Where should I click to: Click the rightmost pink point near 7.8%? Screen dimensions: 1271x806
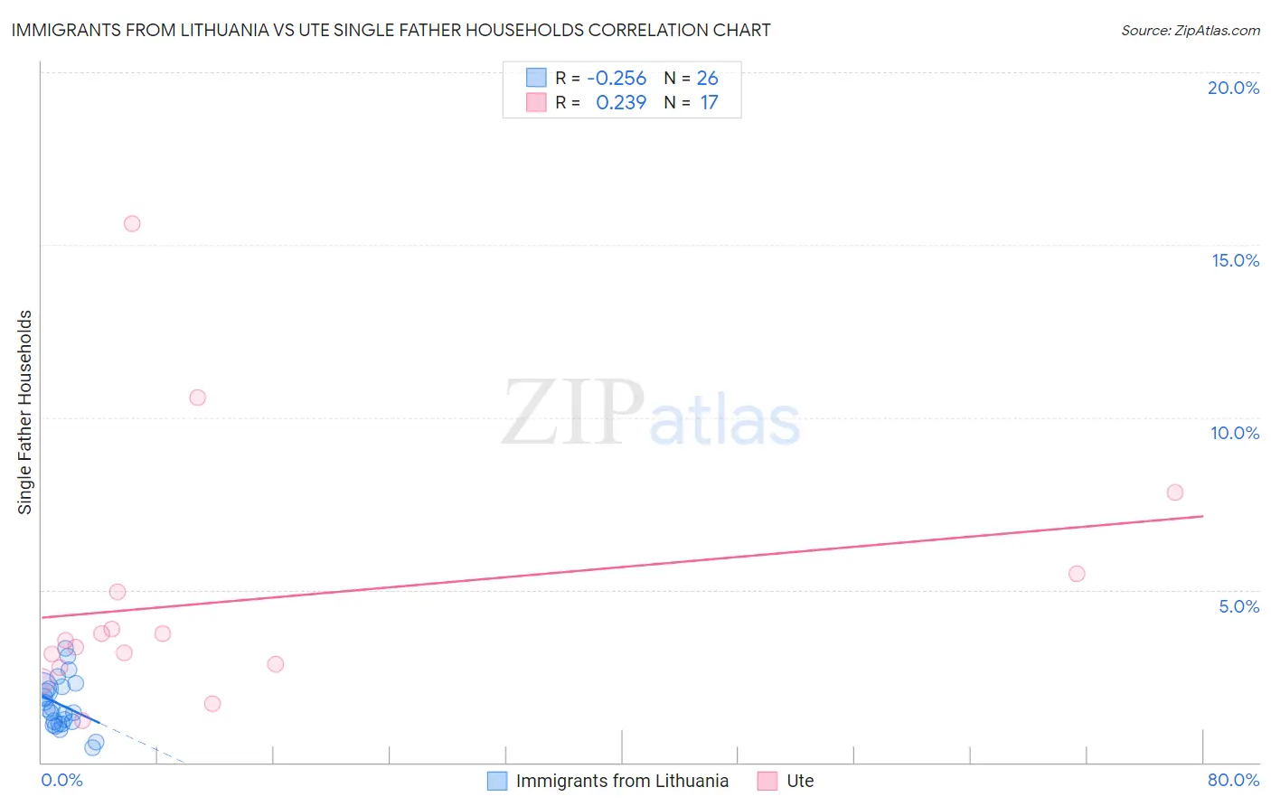coord(1175,492)
